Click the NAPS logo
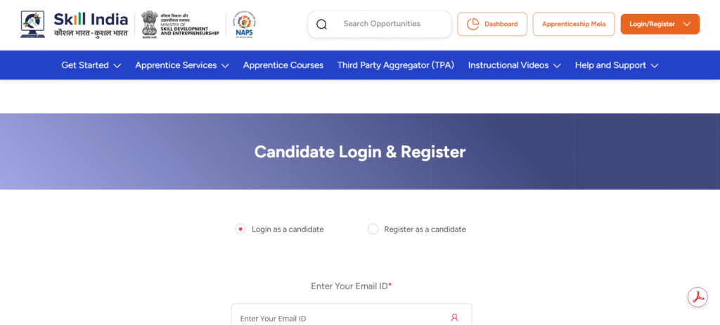720x325 pixels. pyautogui.click(x=245, y=24)
